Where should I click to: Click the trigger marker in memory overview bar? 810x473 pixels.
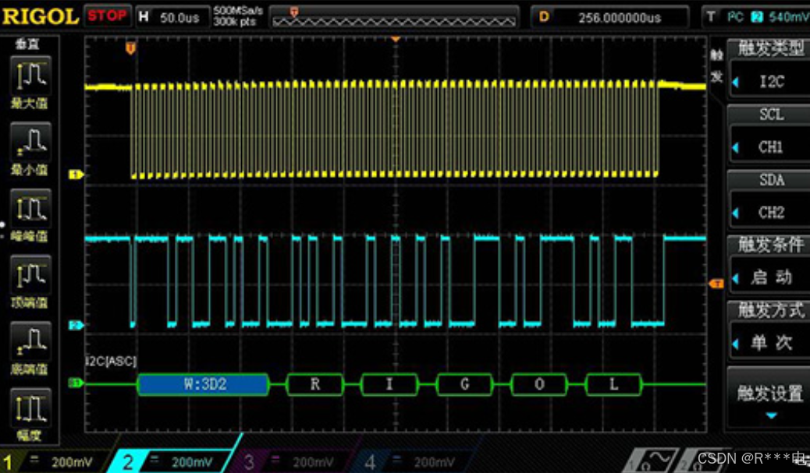click(294, 12)
